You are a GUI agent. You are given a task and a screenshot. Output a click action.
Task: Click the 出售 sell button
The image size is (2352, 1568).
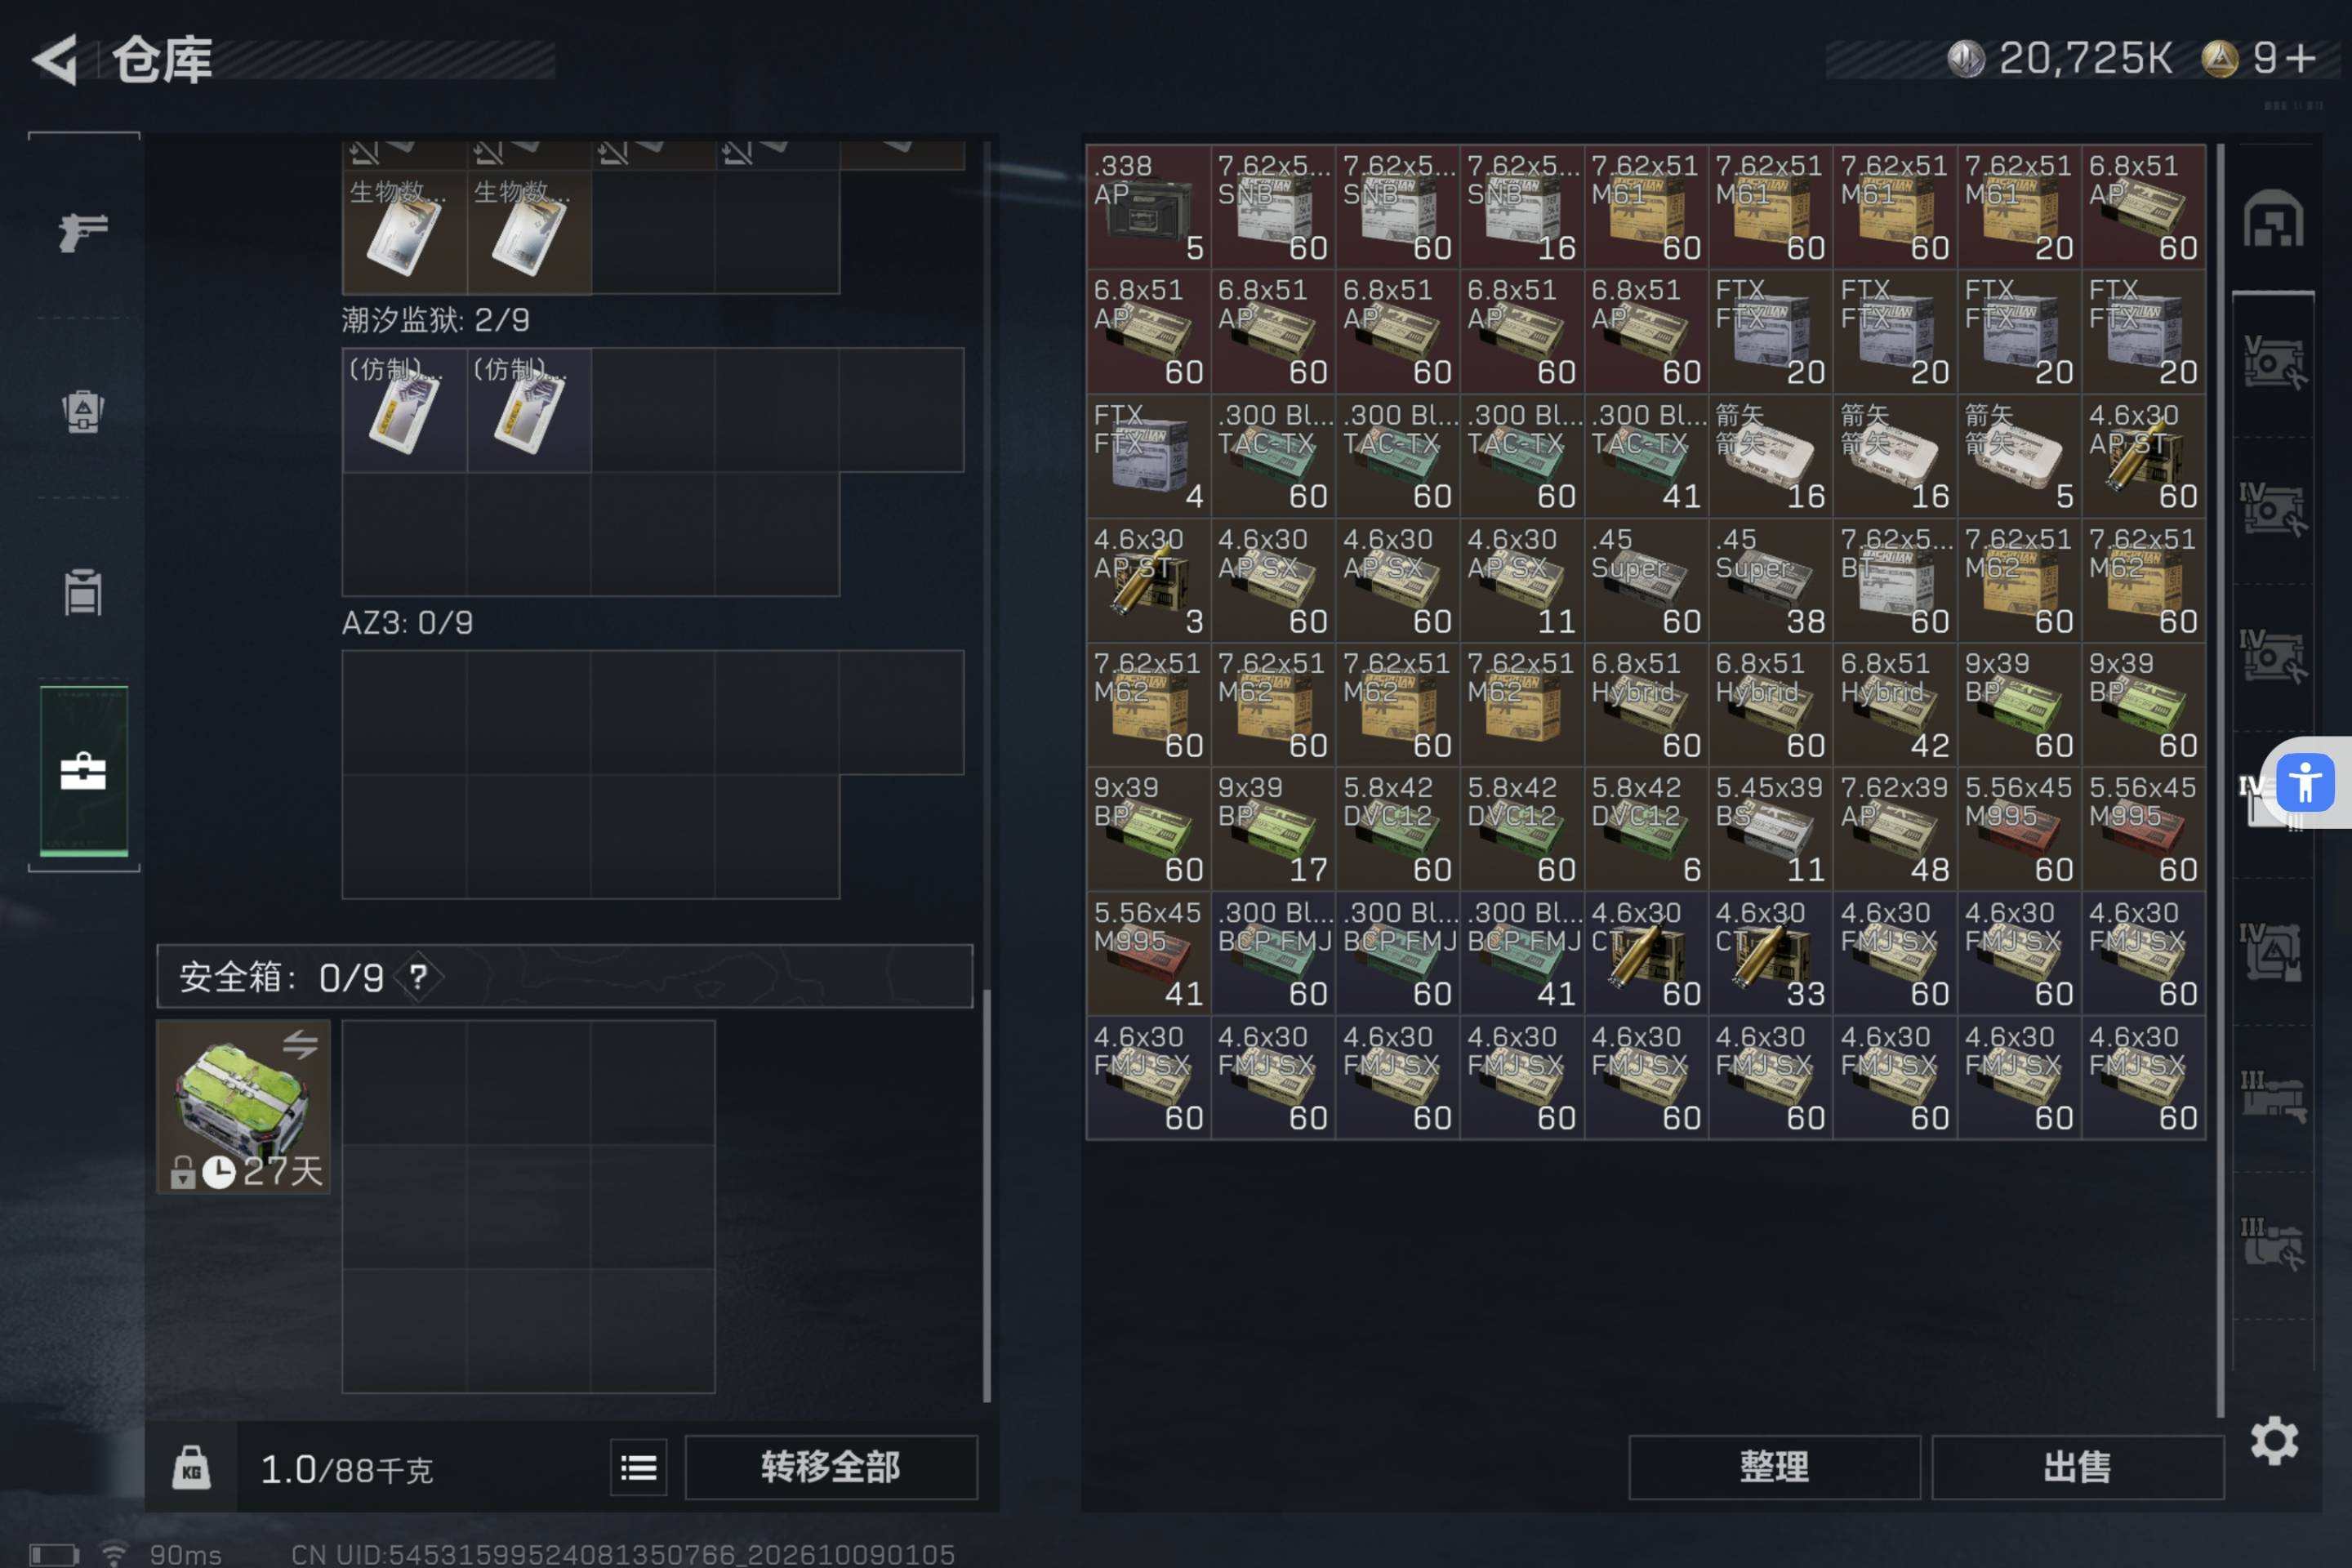pos(2077,1467)
